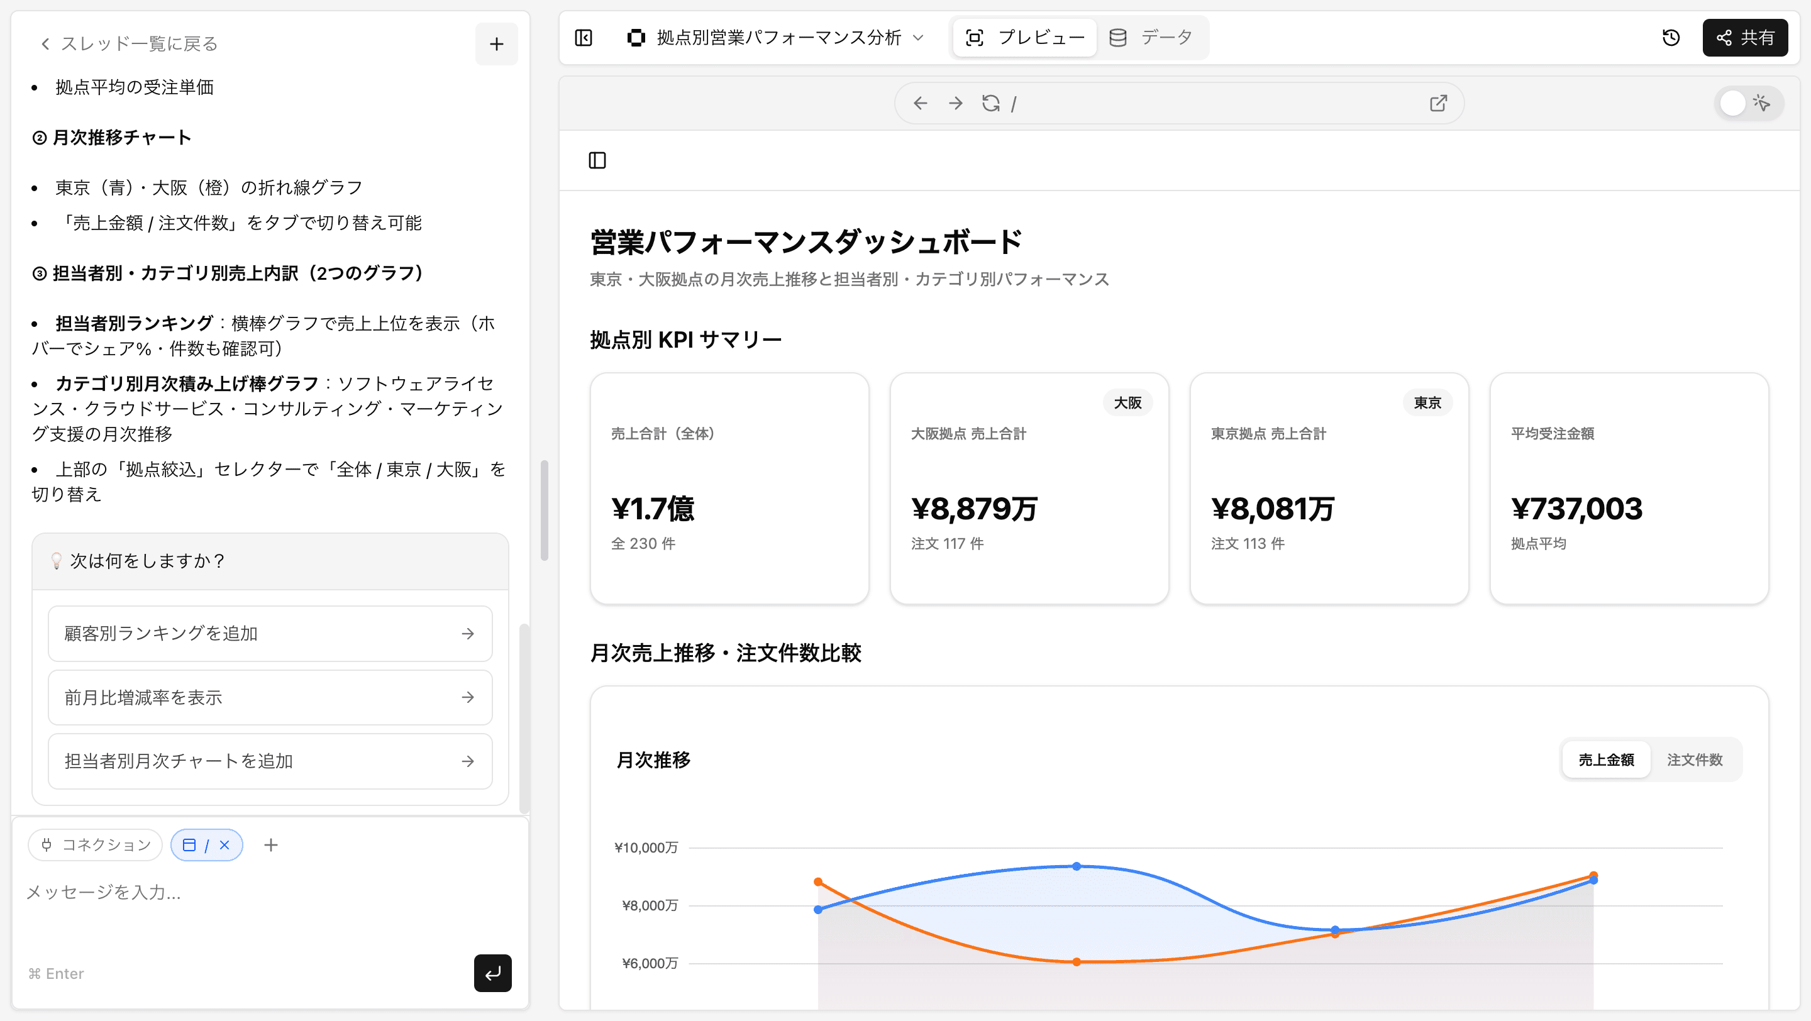This screenshot has height=1021, width=1811.
Task: Switch the chart to 注文件数
Action: click(x=1695, y=759)
